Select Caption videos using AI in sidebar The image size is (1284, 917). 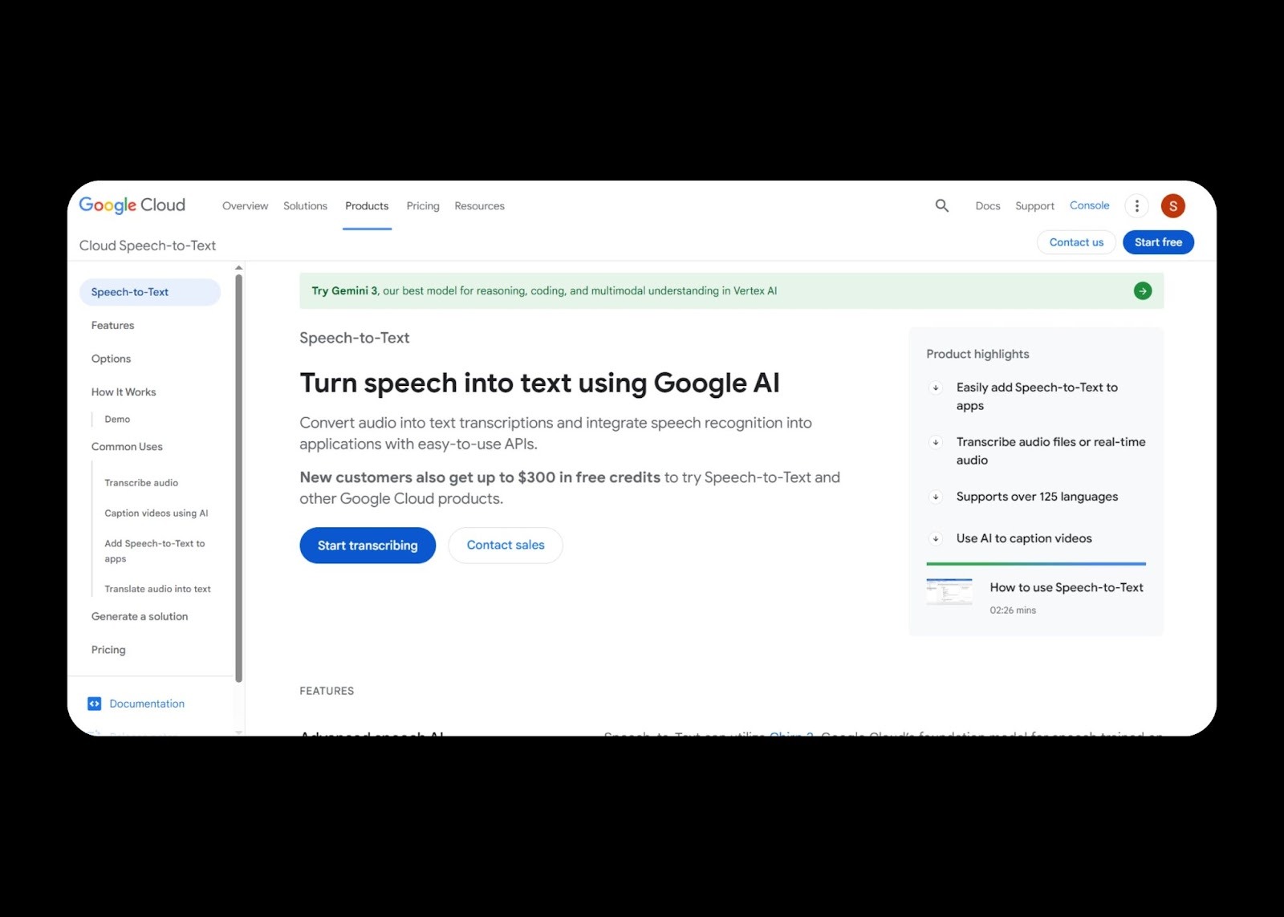pyautogui.click(x=156, y=513)
